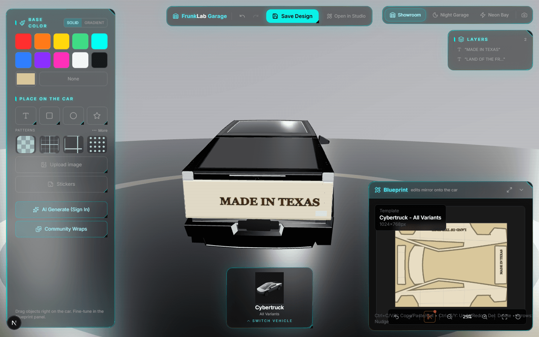
Task: Apply the large crossed-lines pattern
Action: tap(73, 145)
